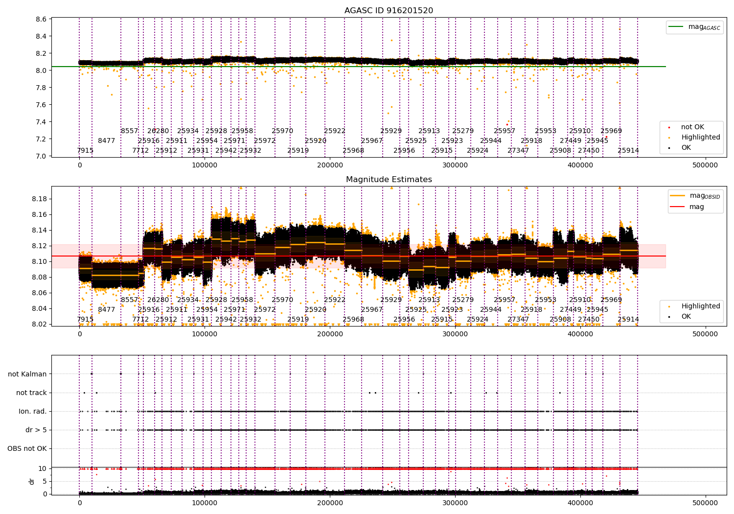Image resolution: width=734 pixels, height=514 pixels.
Task: Click the 500000 x-axis tick of the top plot
Action: pyautogui.click(x=705, y=165)
